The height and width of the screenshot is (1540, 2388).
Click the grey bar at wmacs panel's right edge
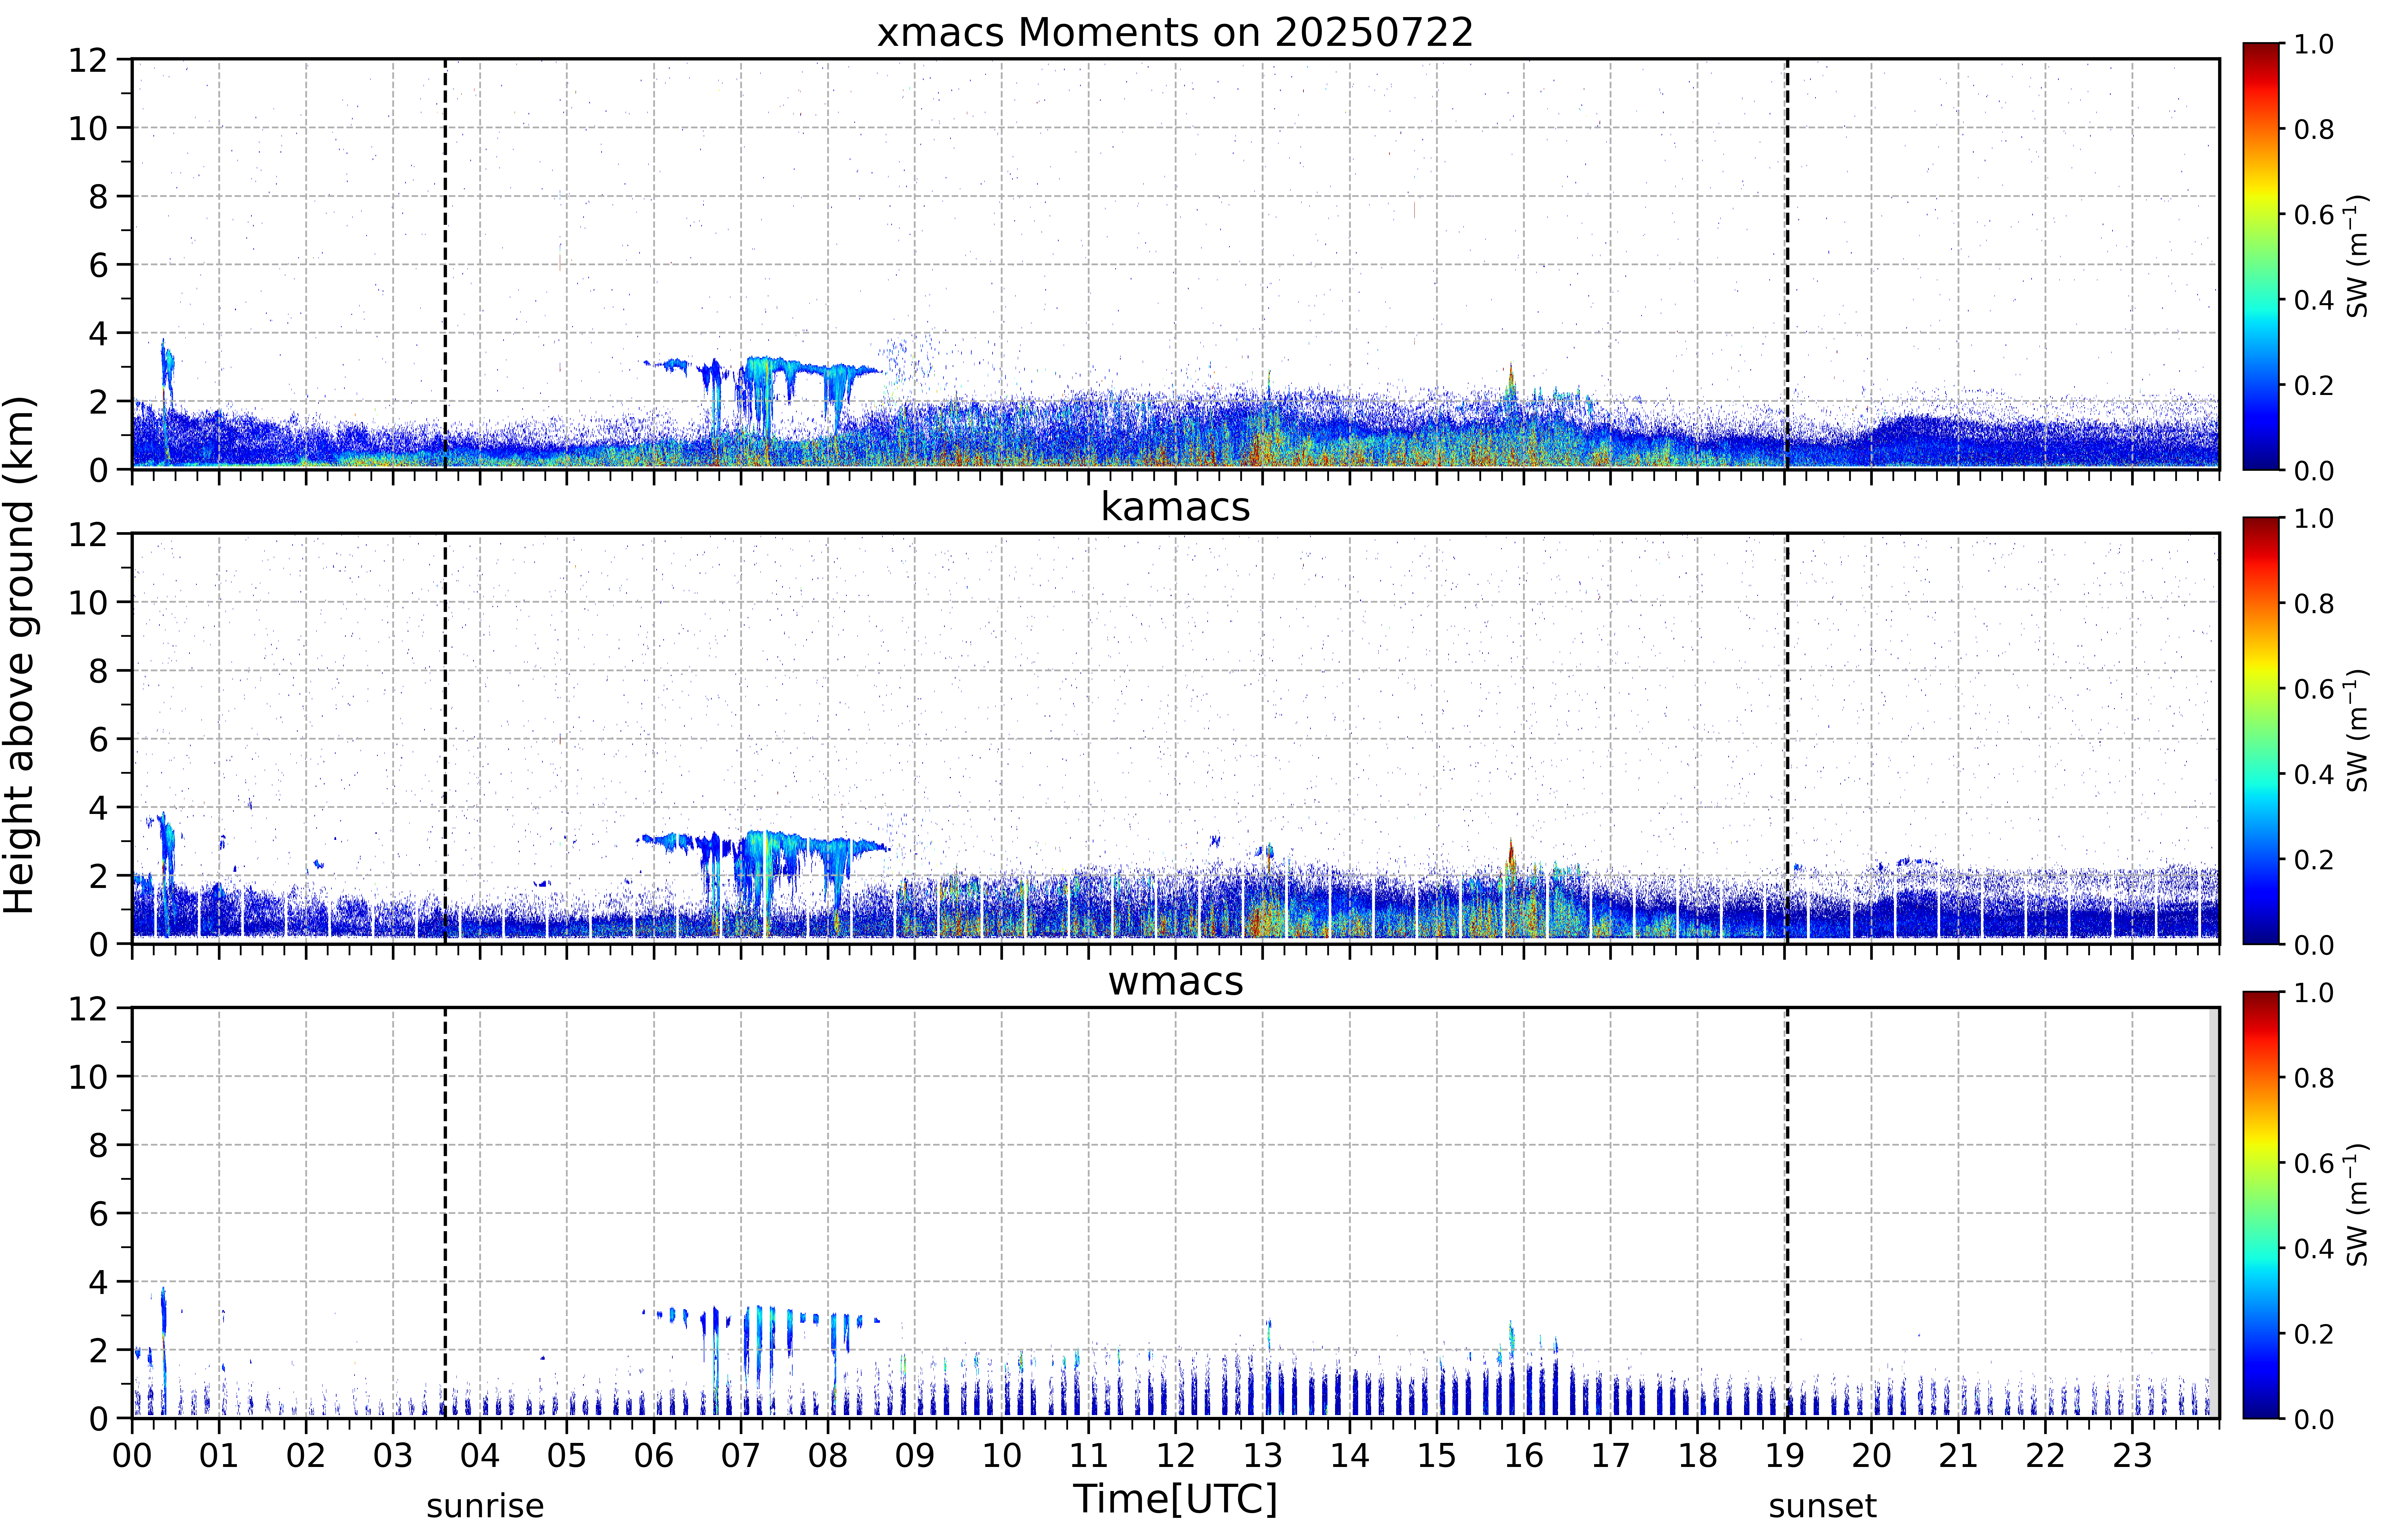pyautogui.click(x=2214, y=1213)
